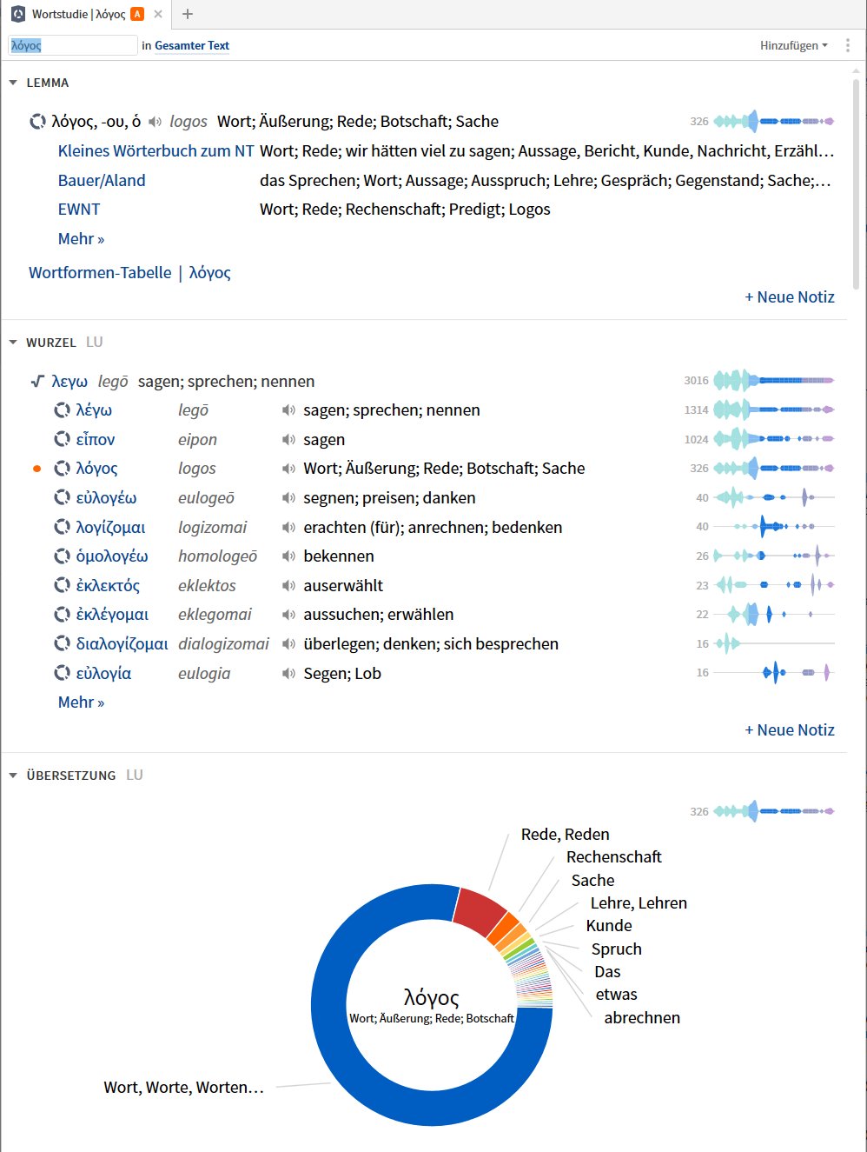Collapse the ÜBERSETZUNG section

(13, 776)
